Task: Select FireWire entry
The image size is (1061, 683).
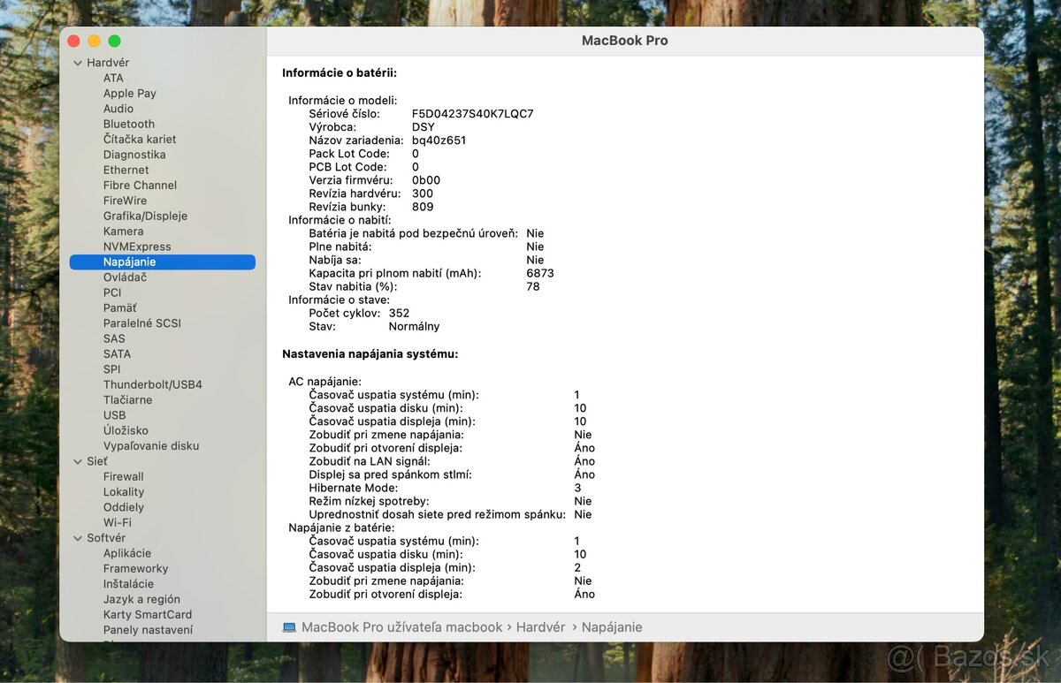Action: pyautogui.click(x=125, y=201)
